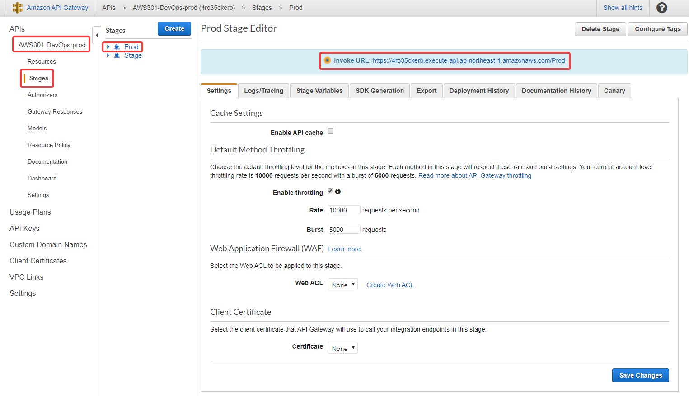Screen dimensions: 689x396
Task: Open the Invoke URL link
Action: 469,60
